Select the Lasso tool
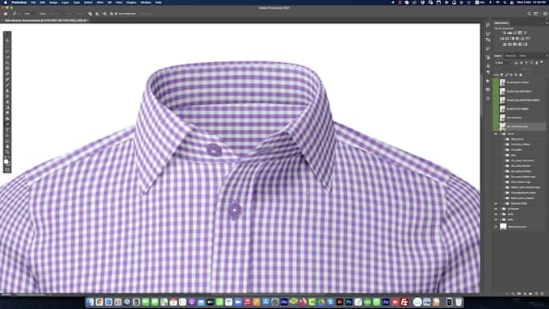 tap(7, 52)
